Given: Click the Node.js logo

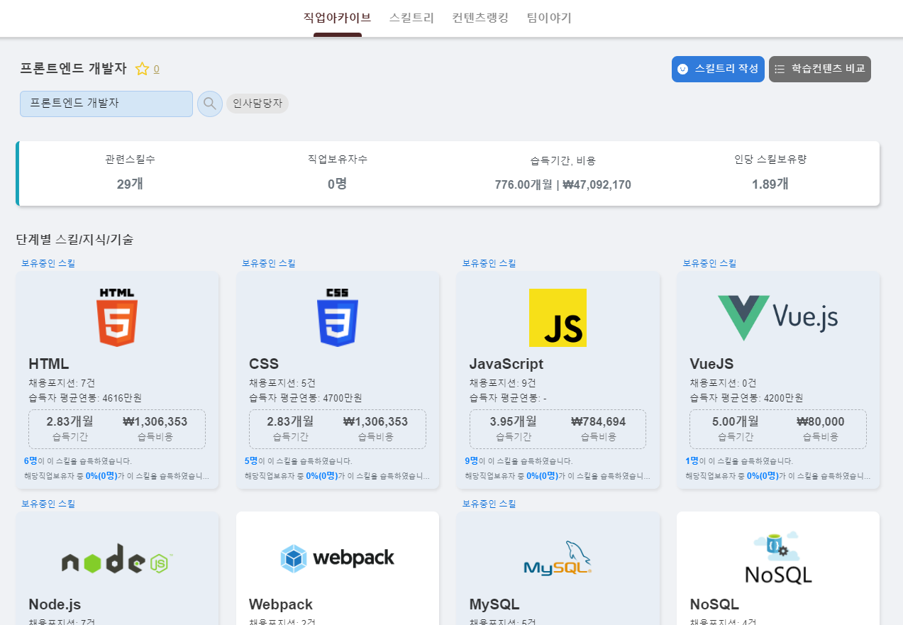Looking at the screenshot, I should (117, 558).
